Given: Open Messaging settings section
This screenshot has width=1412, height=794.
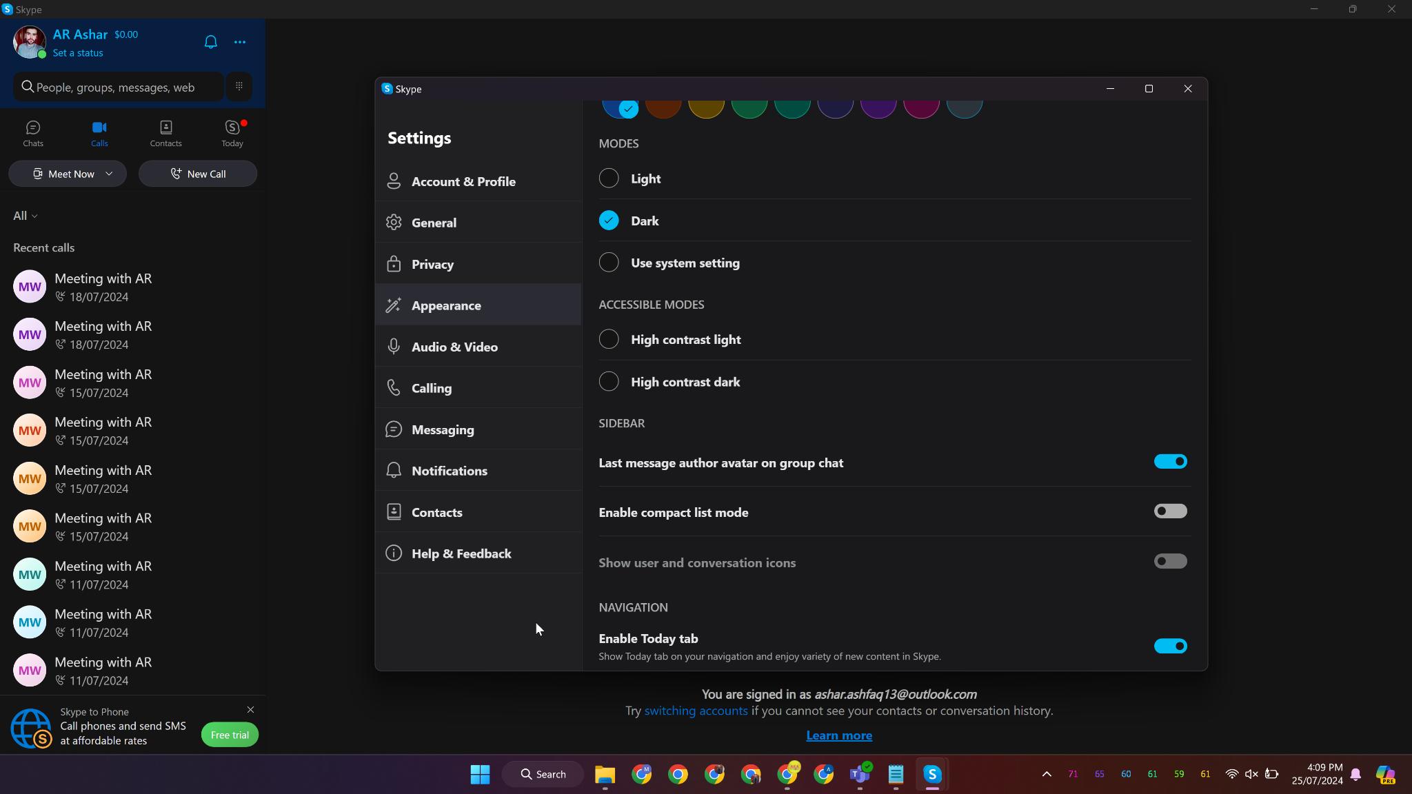Looking at the screenshot, I should pos(478,429).
